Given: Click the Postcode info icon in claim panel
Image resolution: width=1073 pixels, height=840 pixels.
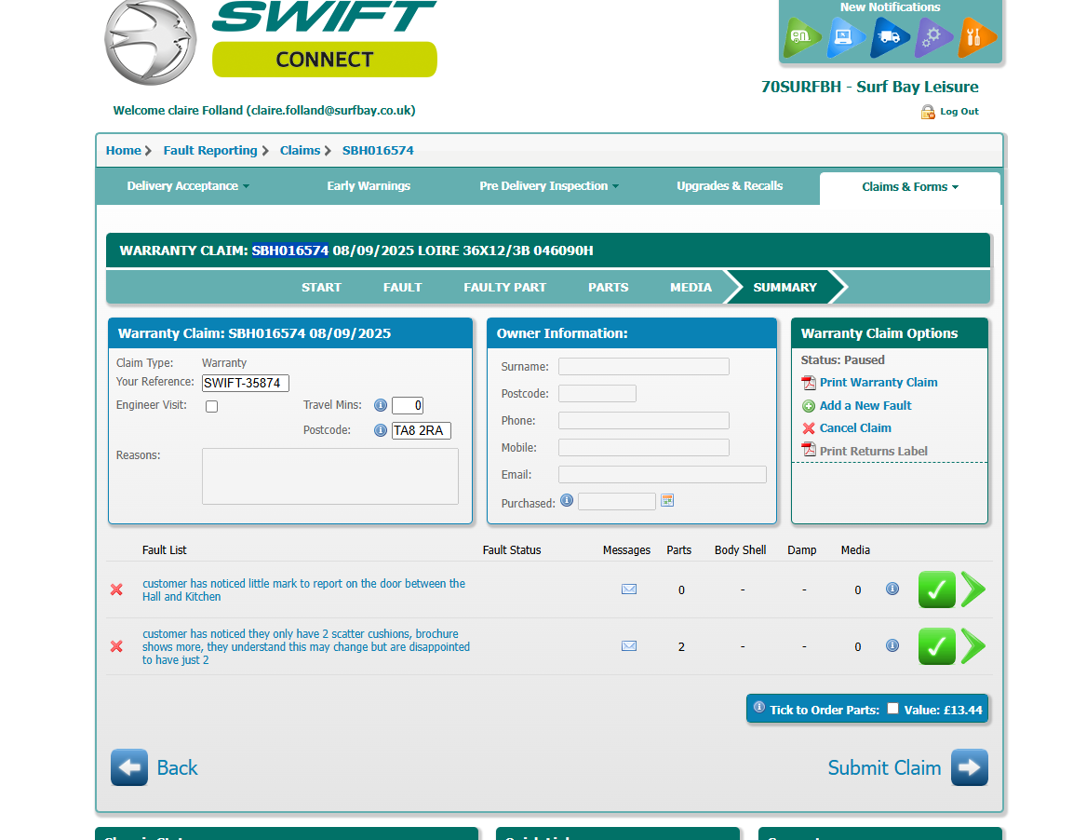Looking at the screenshot, I should pos(381,430).
